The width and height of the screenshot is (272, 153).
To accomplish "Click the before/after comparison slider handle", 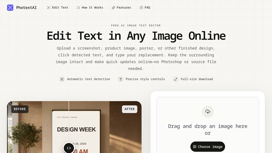I will [69, 148].
